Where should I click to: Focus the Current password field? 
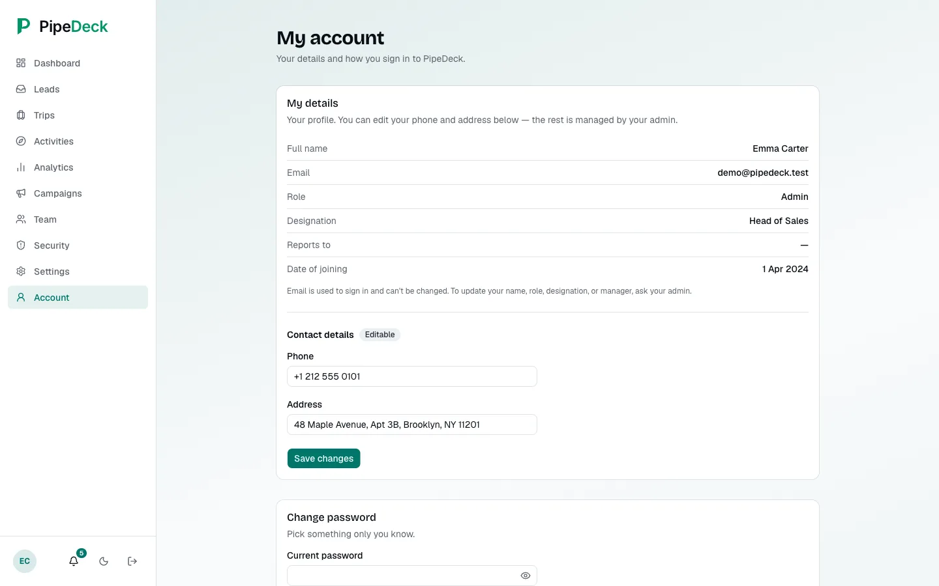pyautogui.click(x=412, y=576)
